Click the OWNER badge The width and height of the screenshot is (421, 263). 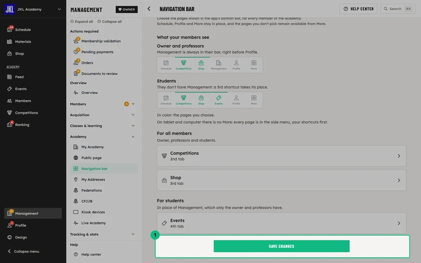(x=126, y=10)
